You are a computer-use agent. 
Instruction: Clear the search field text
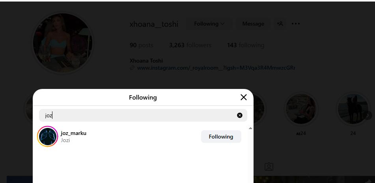[239, 115]
